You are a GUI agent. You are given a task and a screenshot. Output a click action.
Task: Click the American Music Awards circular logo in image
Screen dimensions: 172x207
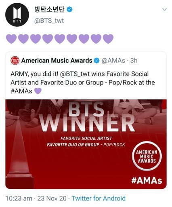coord(147,156)
